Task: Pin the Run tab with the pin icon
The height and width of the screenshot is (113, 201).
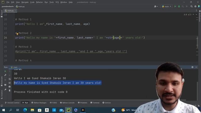Action: [5, 89]
